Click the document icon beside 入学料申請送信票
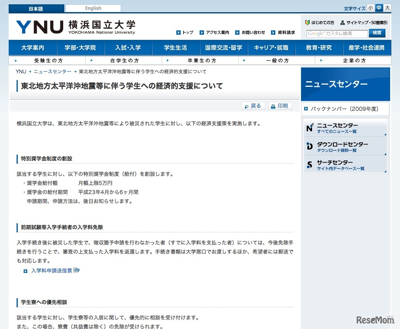The width and height of the screenshot is (400, 329). 77,270
